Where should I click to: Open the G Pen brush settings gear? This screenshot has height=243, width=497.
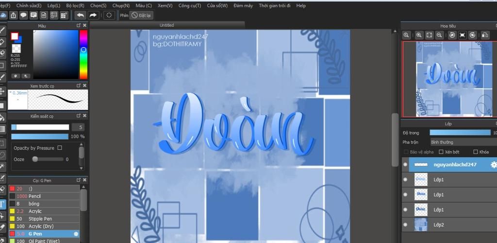tap(76, 234)
